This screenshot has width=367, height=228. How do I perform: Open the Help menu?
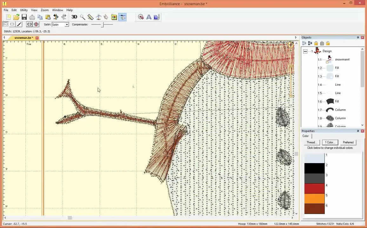tap(70, 10)
